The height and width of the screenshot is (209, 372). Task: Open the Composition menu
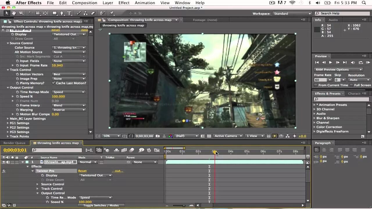pyautogui.click(x=85, y=3)
